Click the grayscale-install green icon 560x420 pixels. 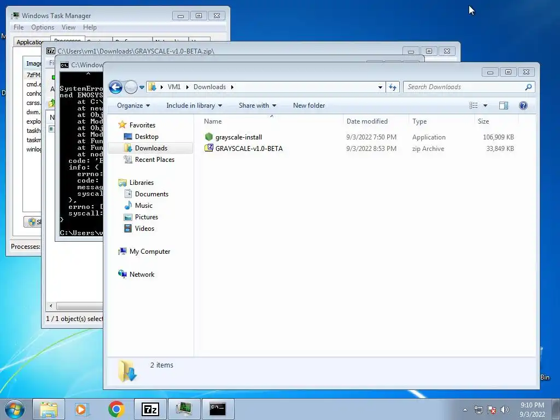pyautogui.click(x=209, y=137)
